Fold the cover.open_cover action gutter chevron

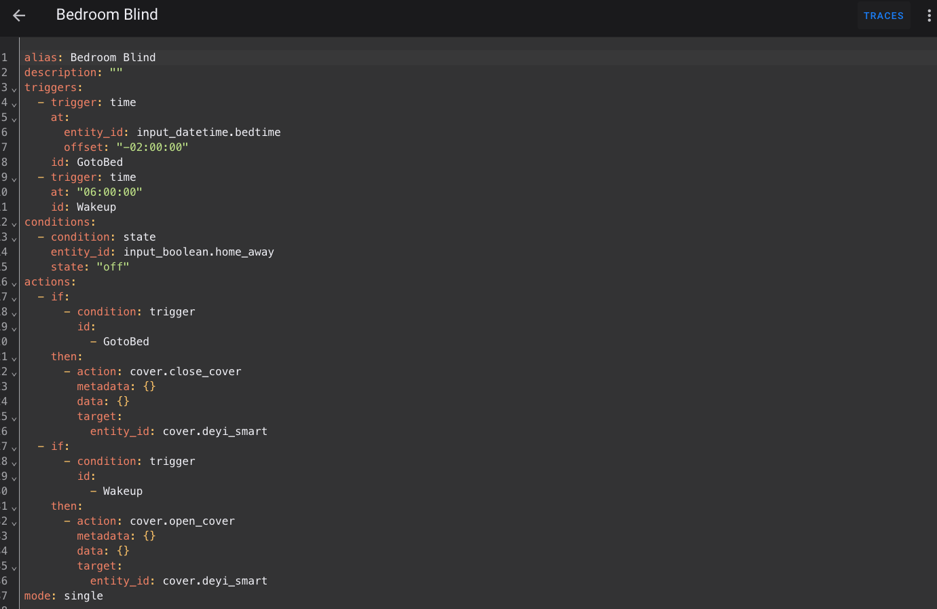click(14, 523)
